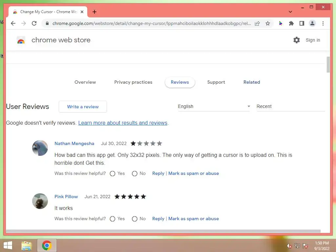The height and width of the screenshot is (252, 336).
Task: Click the address bar URL
Action: (x=152, y=23)
